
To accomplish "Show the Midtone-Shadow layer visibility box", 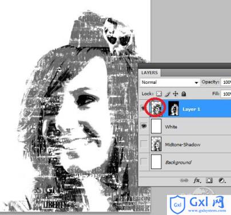I will (144, 144).
